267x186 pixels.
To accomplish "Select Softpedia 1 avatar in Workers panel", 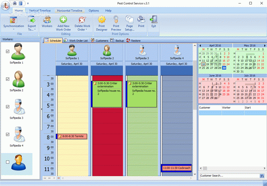I will (18, 51).
